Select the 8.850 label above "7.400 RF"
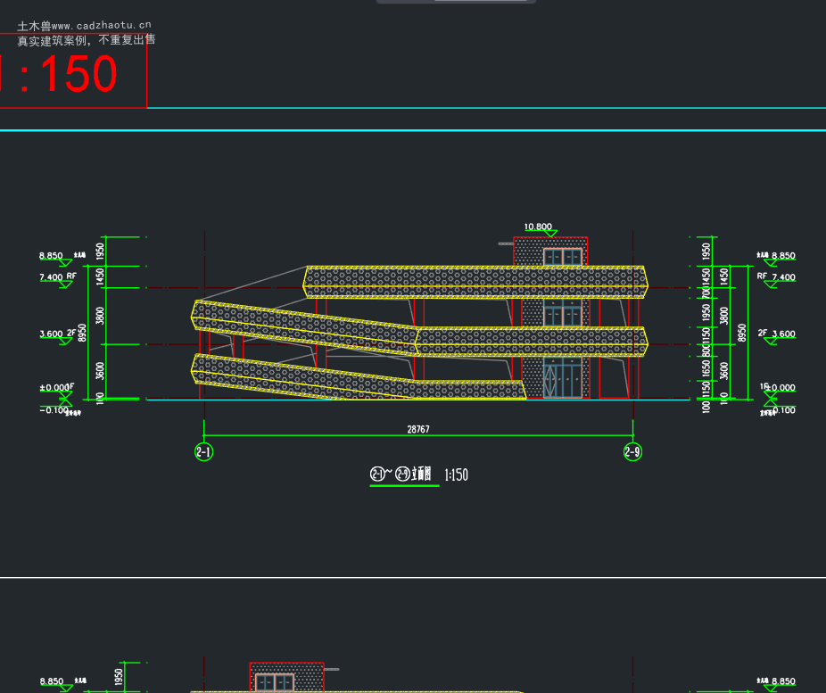 (51, 255)
